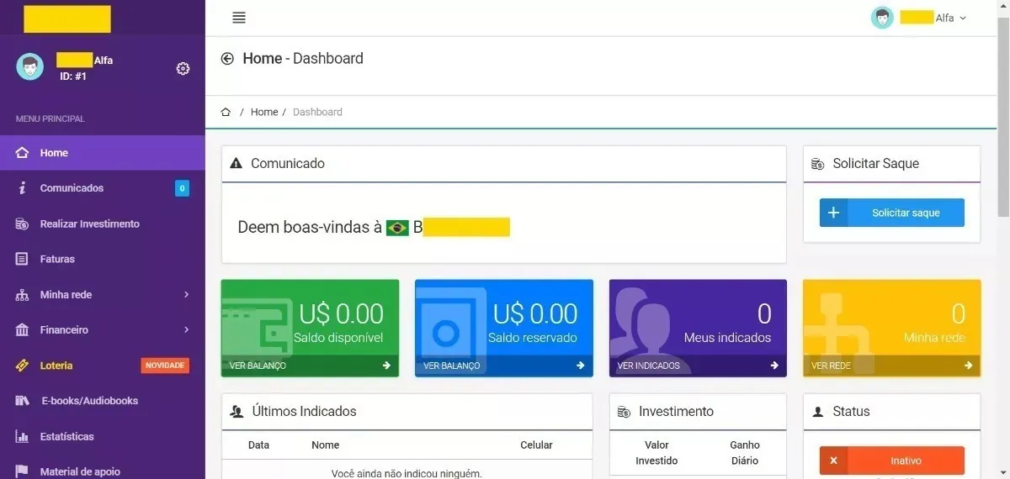This screenshot has height=479, width=1010.
Task: Click the Data column header
Action: coord(258,445)
